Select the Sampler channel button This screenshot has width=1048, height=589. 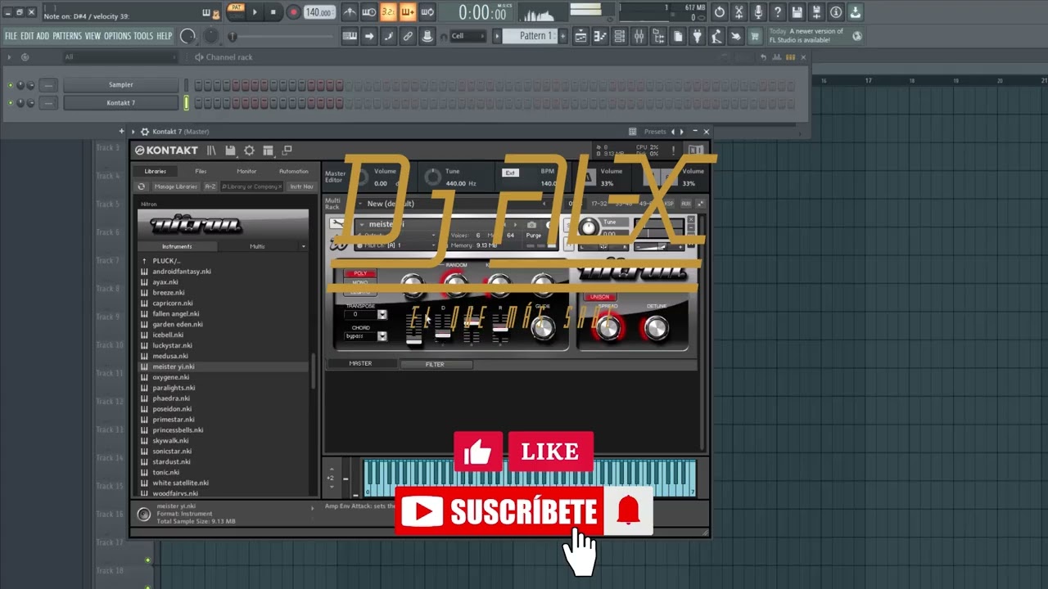pos(120,85)
